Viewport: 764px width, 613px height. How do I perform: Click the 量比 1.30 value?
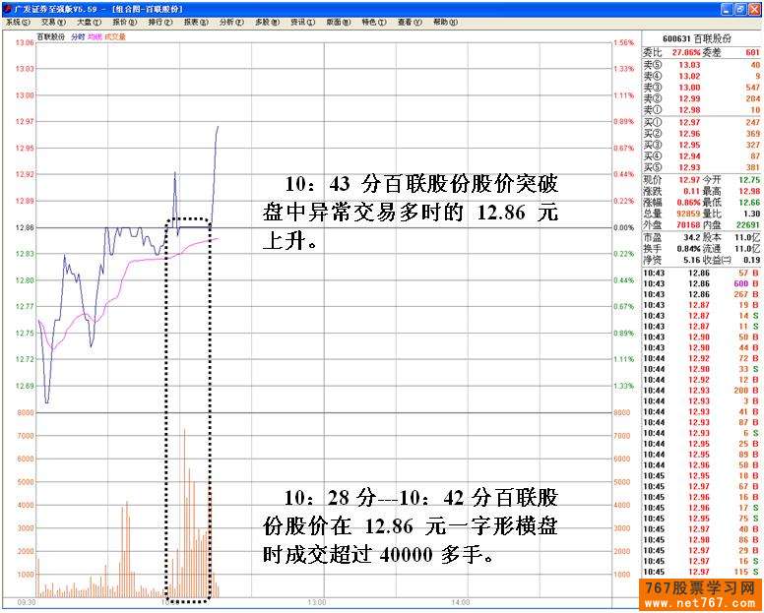[752, 214]
